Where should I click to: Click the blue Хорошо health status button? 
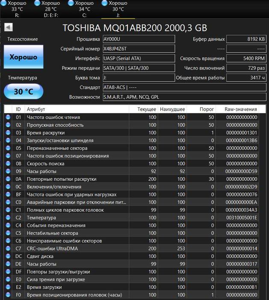pyautogui.click(x=24, y=57)
